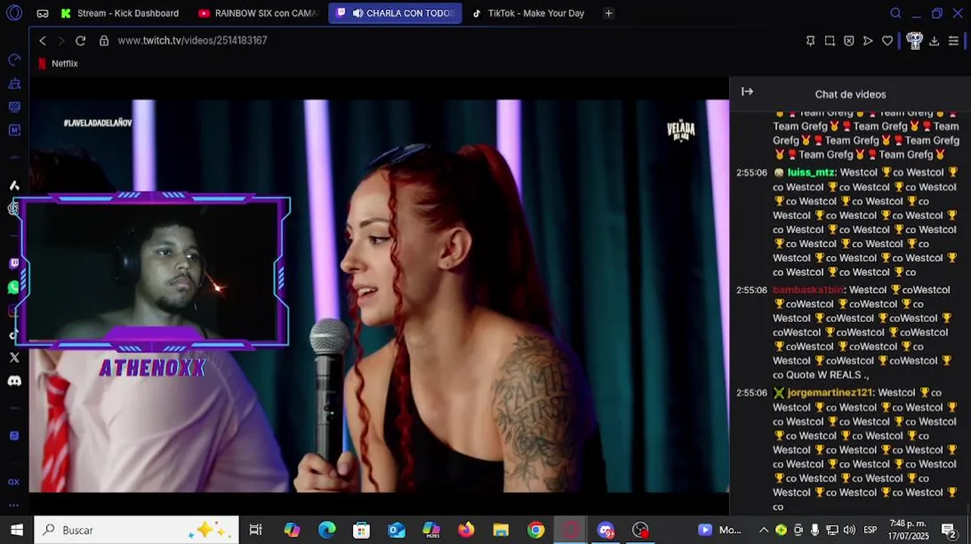Image resolution: width=971 pixels, height=544 pixels.
Task: Open ChatGPT from the sidebar
Action: (x=13, y=209)
